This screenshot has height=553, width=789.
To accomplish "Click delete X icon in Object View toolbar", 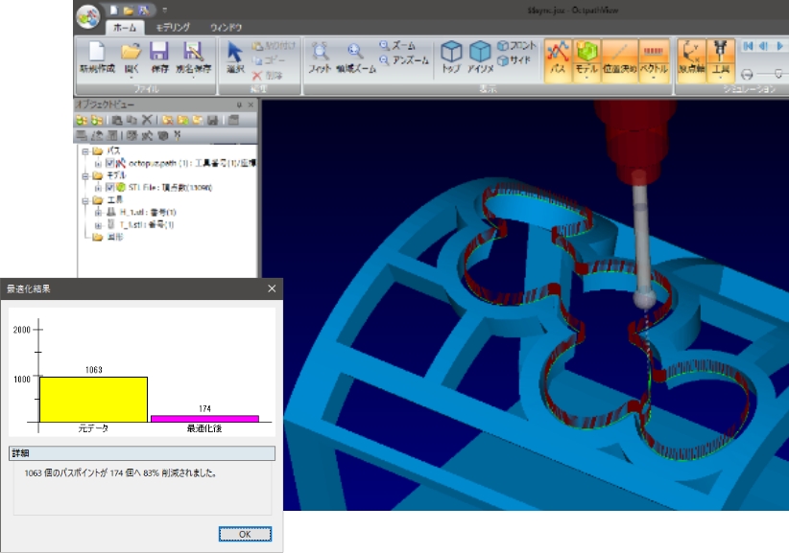I will (x=147, y=120).
